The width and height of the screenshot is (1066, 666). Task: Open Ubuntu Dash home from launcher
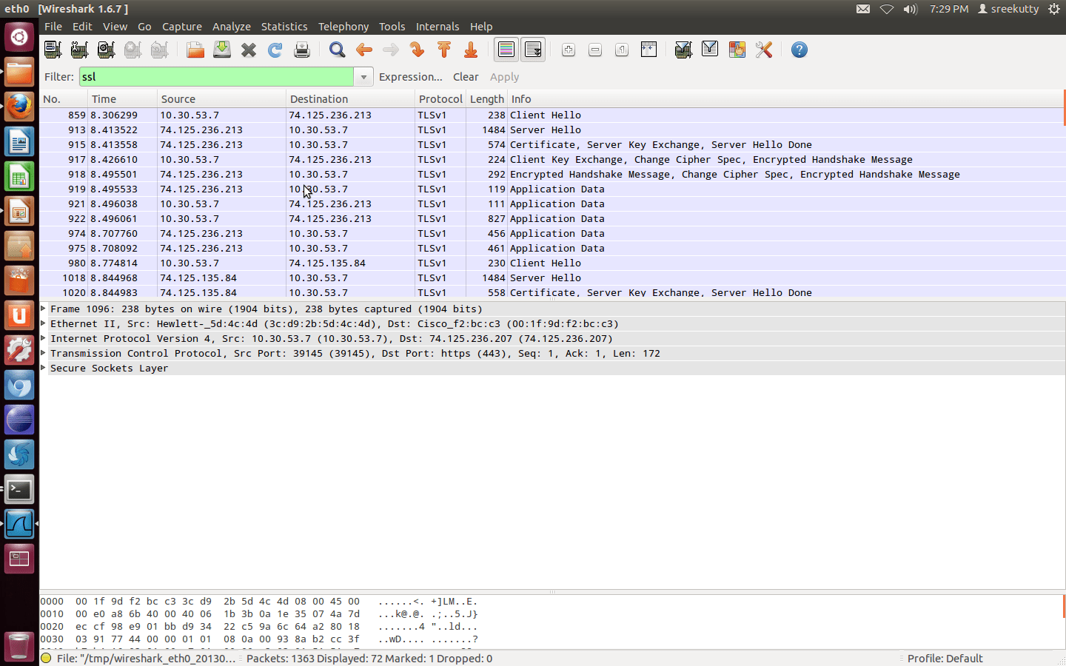[19, 37]
